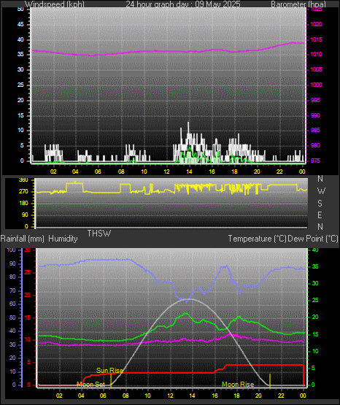Select the 985 barometer axis value
Screen dimensions: 340x405
pos(315,130)
